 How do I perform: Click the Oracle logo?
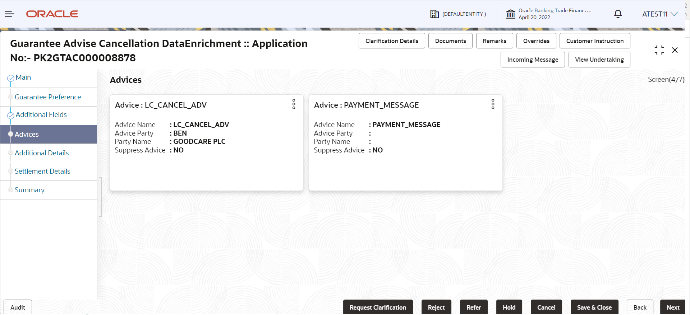[x=52, y=14]
